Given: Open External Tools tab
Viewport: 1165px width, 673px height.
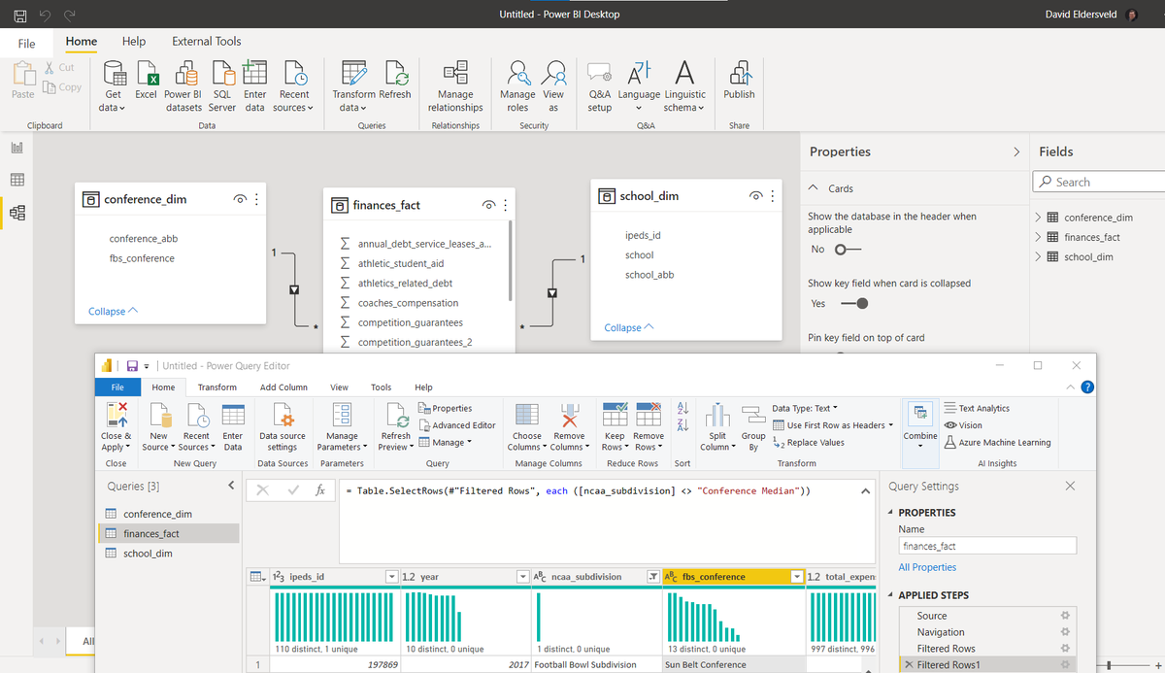Looking at the screenshot, I should [x=207, y=41].
